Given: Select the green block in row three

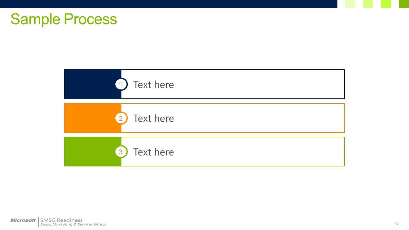Looking at the screenshot, I should click(93, 151).
